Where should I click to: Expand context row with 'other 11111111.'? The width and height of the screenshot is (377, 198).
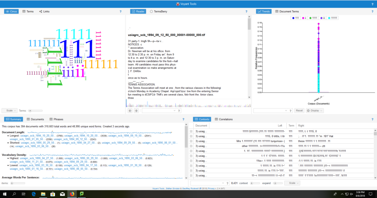coord(191,146)
